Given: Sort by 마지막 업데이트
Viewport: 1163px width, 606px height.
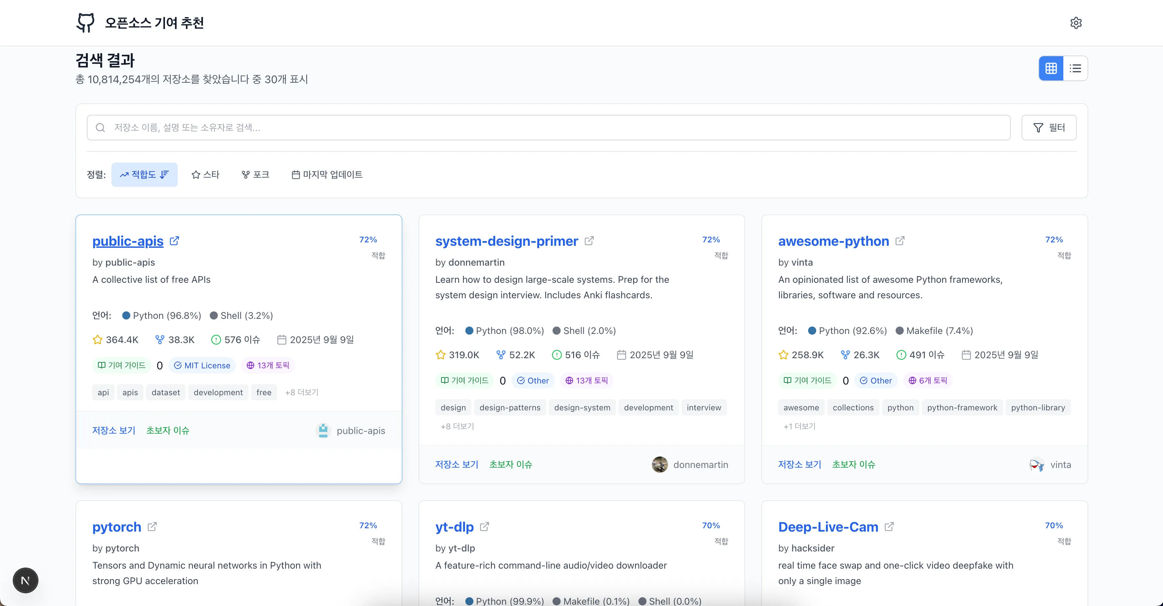Looking at the screenshot, I should click(327, 174).
